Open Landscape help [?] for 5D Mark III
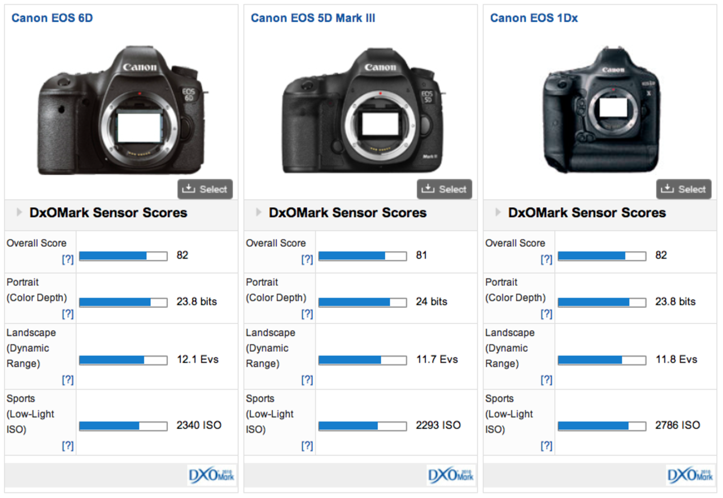Image resolution: width=723 pixels, height=498 pixels. tap(307, 379)
